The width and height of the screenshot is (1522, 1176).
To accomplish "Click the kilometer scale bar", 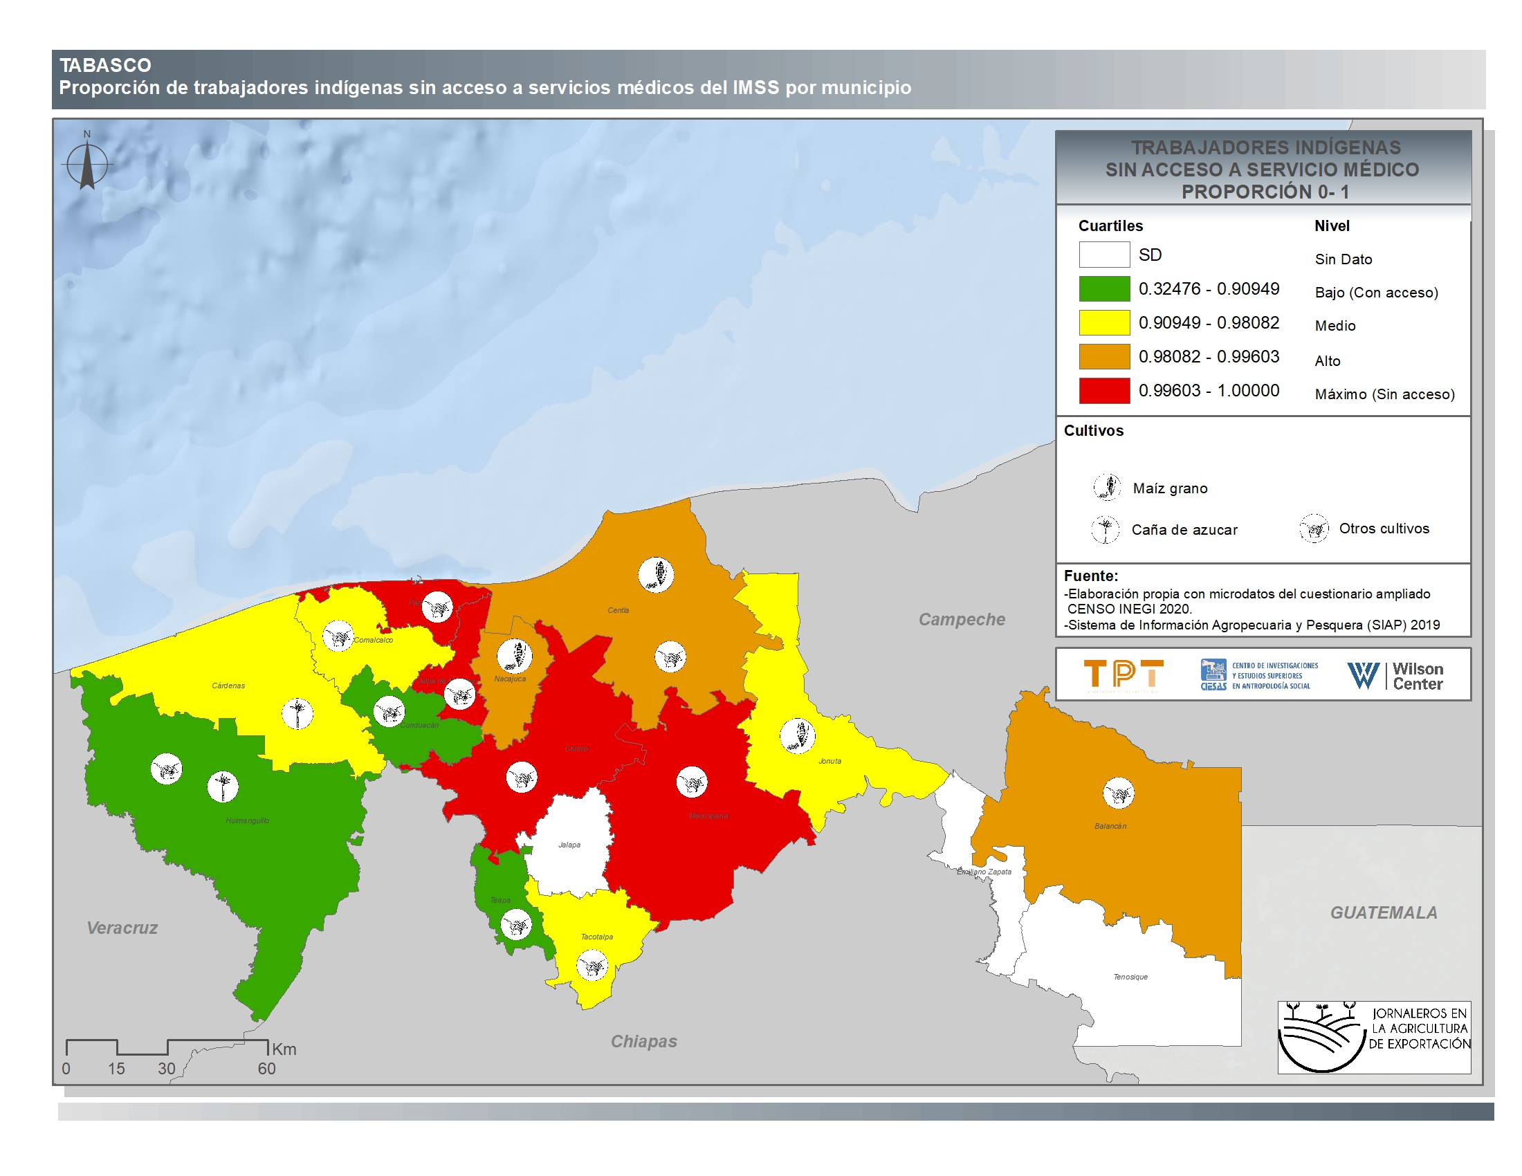I will tap(167, 1047).
